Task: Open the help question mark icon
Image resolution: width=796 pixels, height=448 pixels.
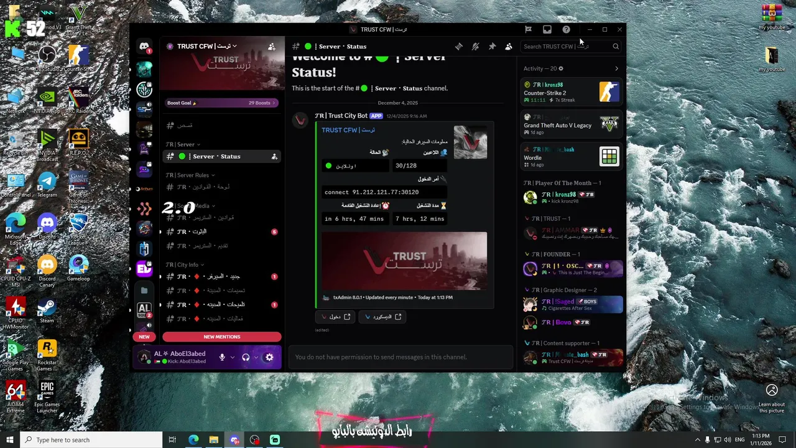Action: pyautogui.click(x=566, y=29)
